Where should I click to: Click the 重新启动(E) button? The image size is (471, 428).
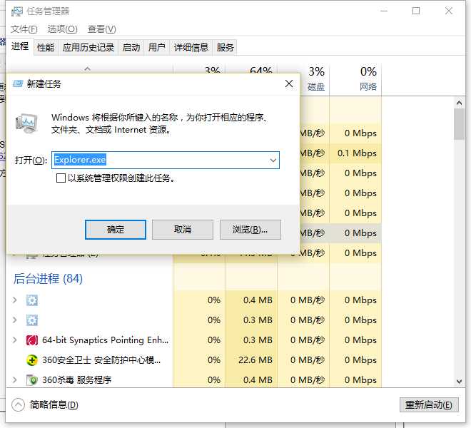pos(429,405)
